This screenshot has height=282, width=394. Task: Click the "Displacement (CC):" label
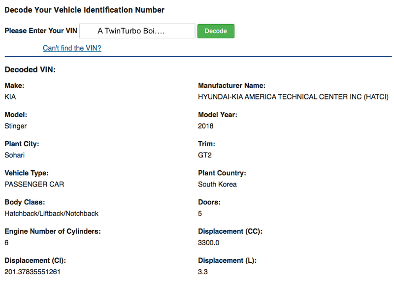pos(230,231)
